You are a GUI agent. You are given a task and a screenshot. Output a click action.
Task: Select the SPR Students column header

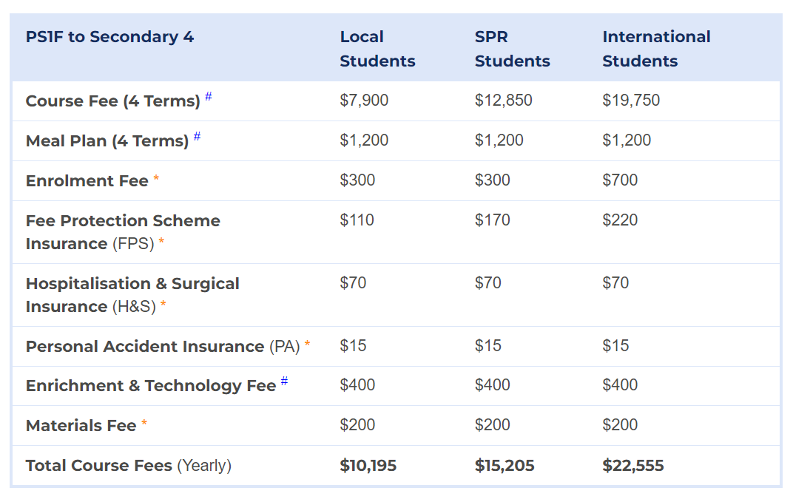513,49
